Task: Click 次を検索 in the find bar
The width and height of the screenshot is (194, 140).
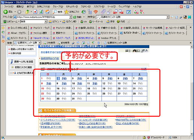Action: [x=49, y=43]
